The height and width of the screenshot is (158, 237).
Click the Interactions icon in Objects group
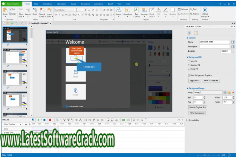pyautogui.click(x=127, y=12)
